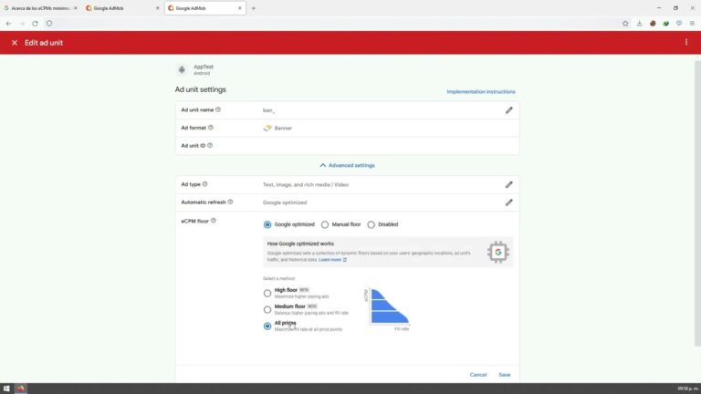
Task: Edit the Ad type with pencil icon
Action: pos(508,184)
